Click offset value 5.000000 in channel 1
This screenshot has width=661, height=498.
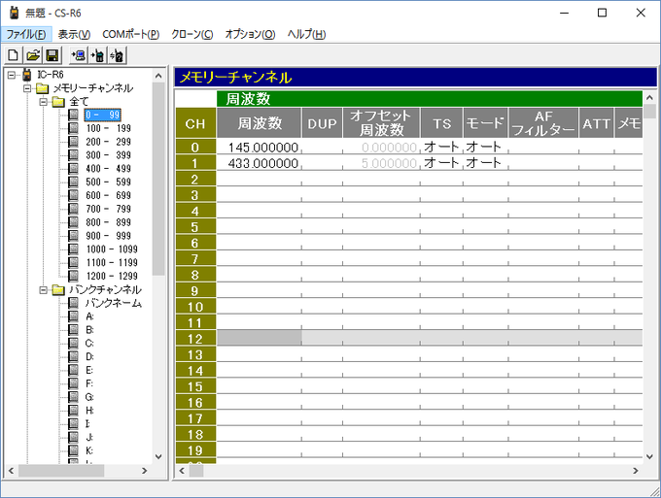click(x=381, y=163)
